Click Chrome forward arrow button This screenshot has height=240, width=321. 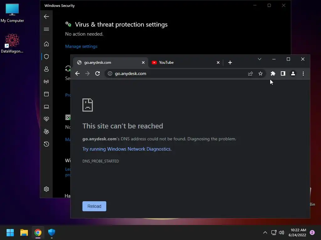click(87, 73)
